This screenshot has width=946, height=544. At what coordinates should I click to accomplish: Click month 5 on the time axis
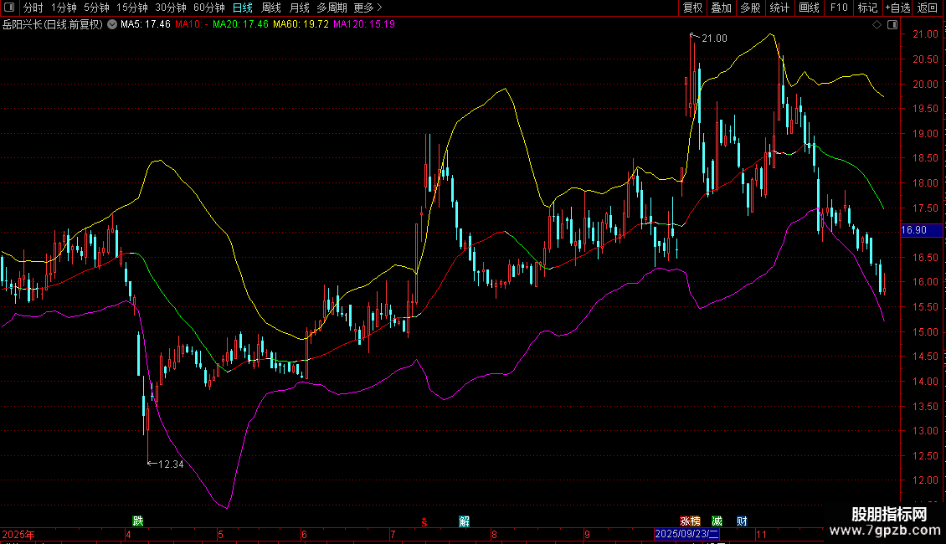click(x=221, y=535)
